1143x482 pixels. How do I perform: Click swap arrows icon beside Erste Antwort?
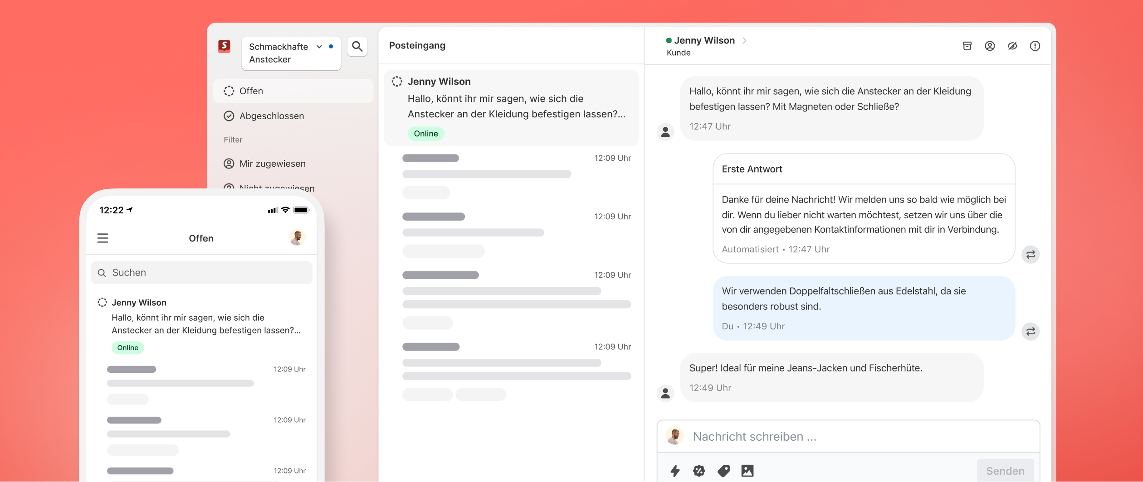pyautogui.click(x=1031, y=254)
